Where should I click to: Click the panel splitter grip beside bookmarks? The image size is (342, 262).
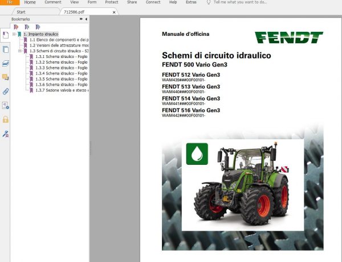tap(90, 148)
